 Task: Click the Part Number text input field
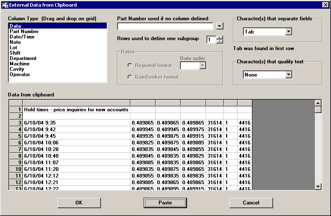(x=165, y=26)
